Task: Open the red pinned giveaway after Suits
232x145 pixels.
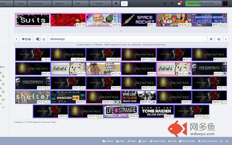Action: 68,20
